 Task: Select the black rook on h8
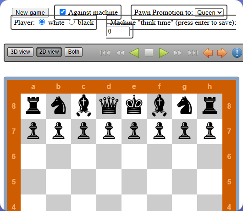(210, 106)
